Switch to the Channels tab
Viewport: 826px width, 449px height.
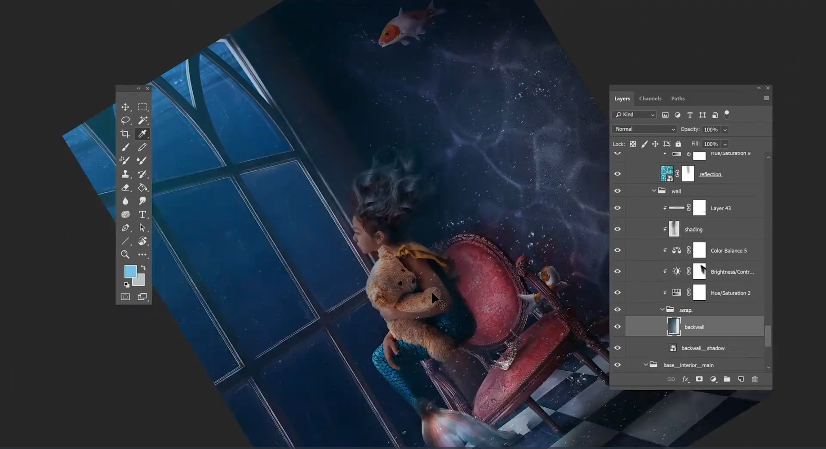tap(650, 99)
